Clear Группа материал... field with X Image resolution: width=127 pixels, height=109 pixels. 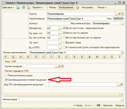(x=59, y=66)
